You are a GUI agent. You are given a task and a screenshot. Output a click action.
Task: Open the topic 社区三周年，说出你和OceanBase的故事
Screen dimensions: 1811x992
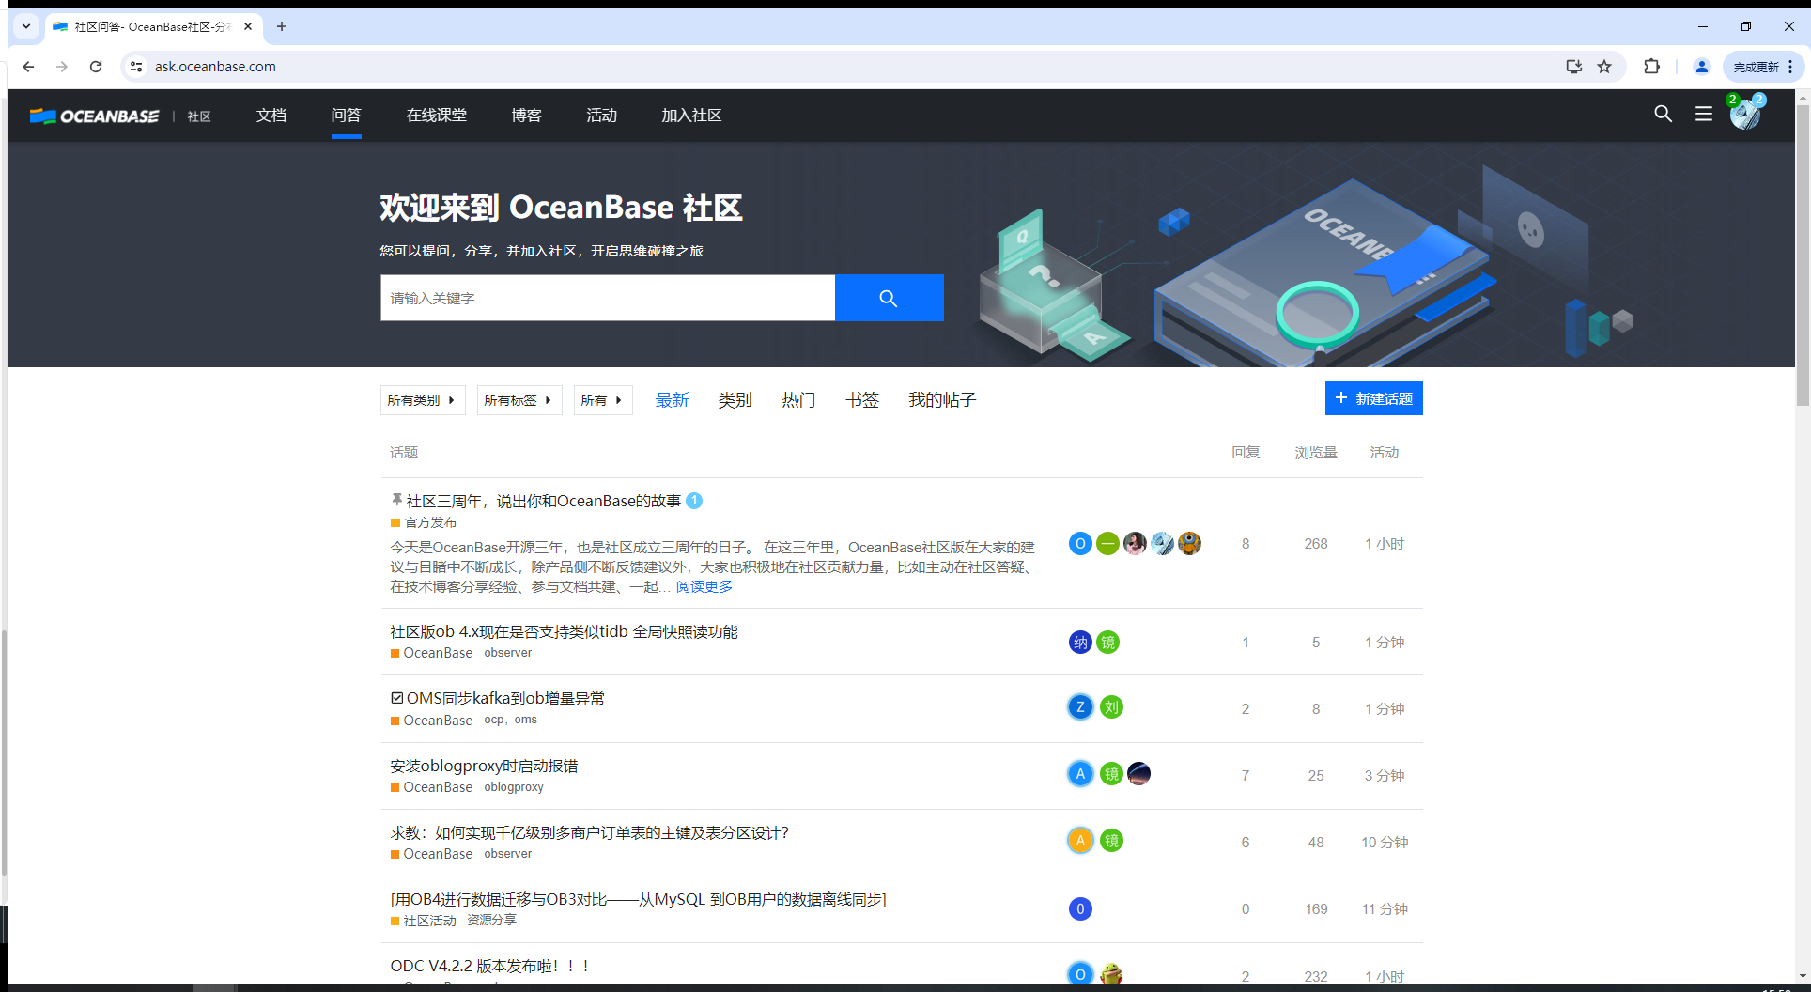[544, 501]
